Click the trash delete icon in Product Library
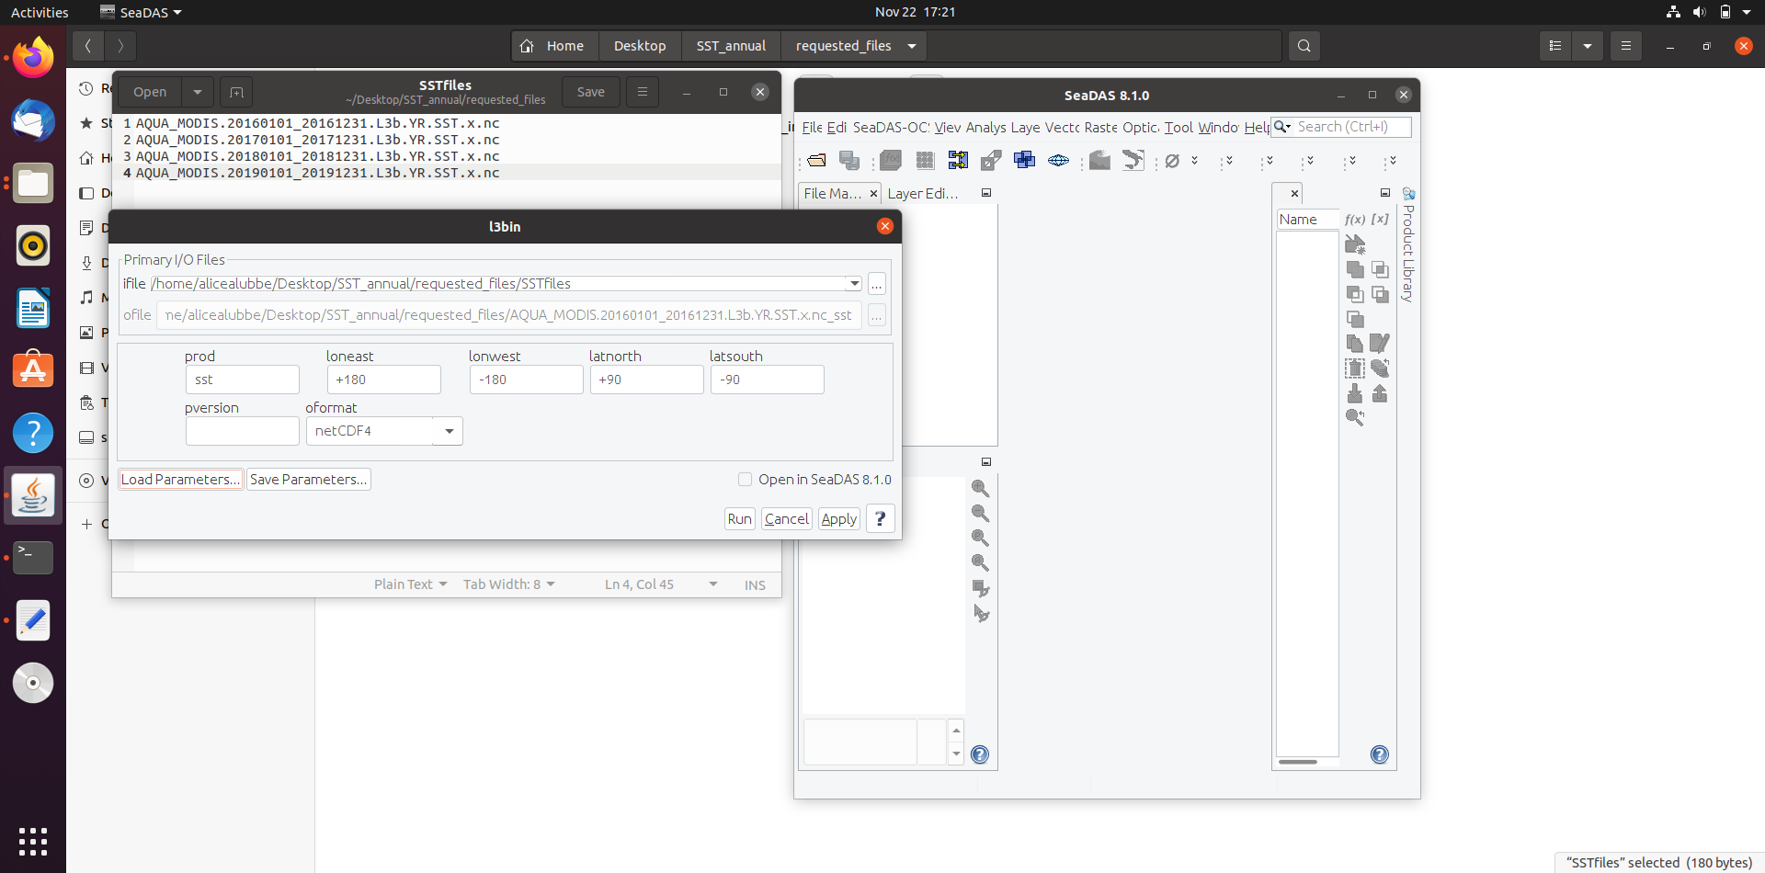The width and height of the screenshot is (1765, 873). 1355,367
